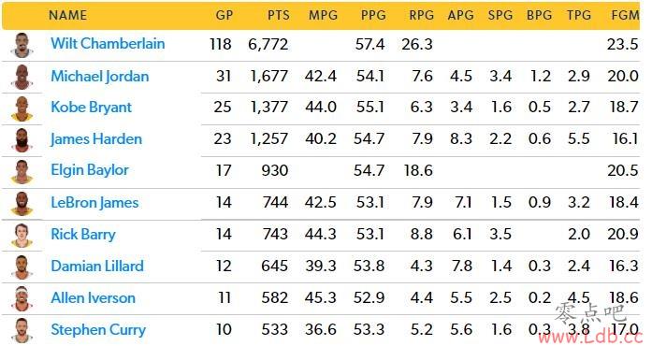
Task: Click Rick Barry's player headshot
Action: [x=22, y=236]
